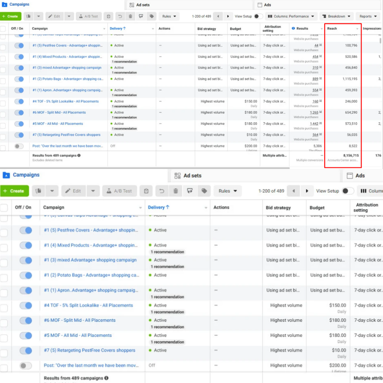The width and height of the screenshot is (383, 383).
Task: Click $150.00 budget cell in upper table
Action: (251, 101)
